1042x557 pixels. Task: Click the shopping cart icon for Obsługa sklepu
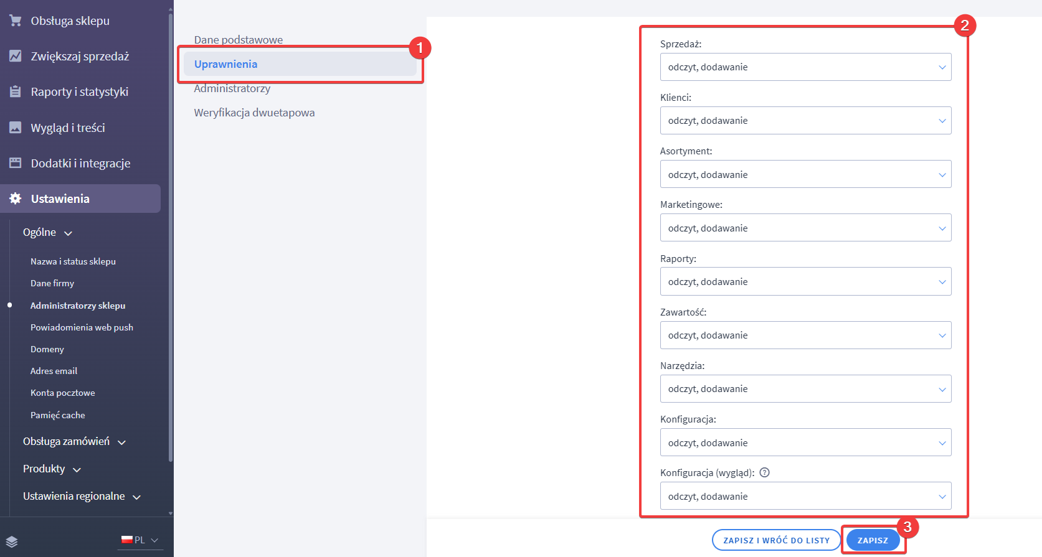point(16,21)
